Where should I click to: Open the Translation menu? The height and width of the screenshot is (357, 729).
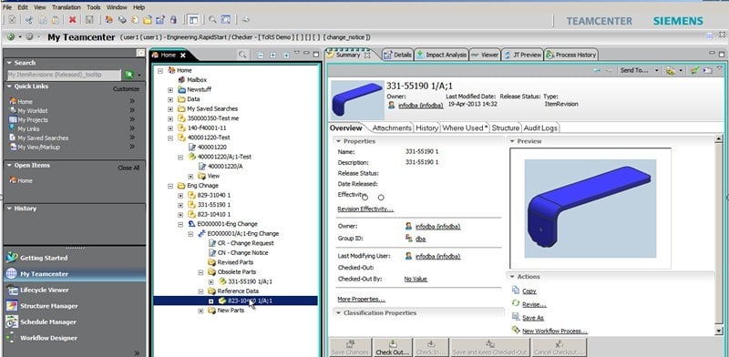point(66,7)
